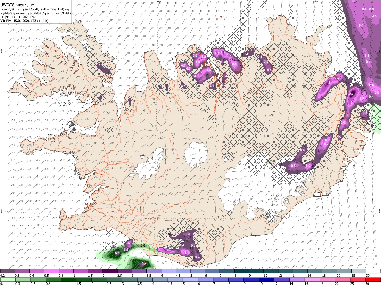381x286 pixels.
Task: Pick the upper legend row 0.5 pink swatch
Action: coord(51,271)
